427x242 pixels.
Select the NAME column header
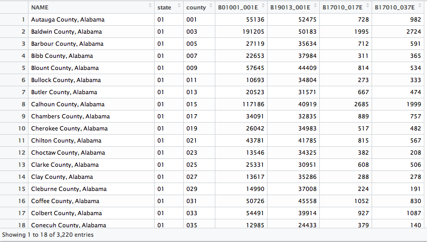pyautogui.click(x=91, y=7)
